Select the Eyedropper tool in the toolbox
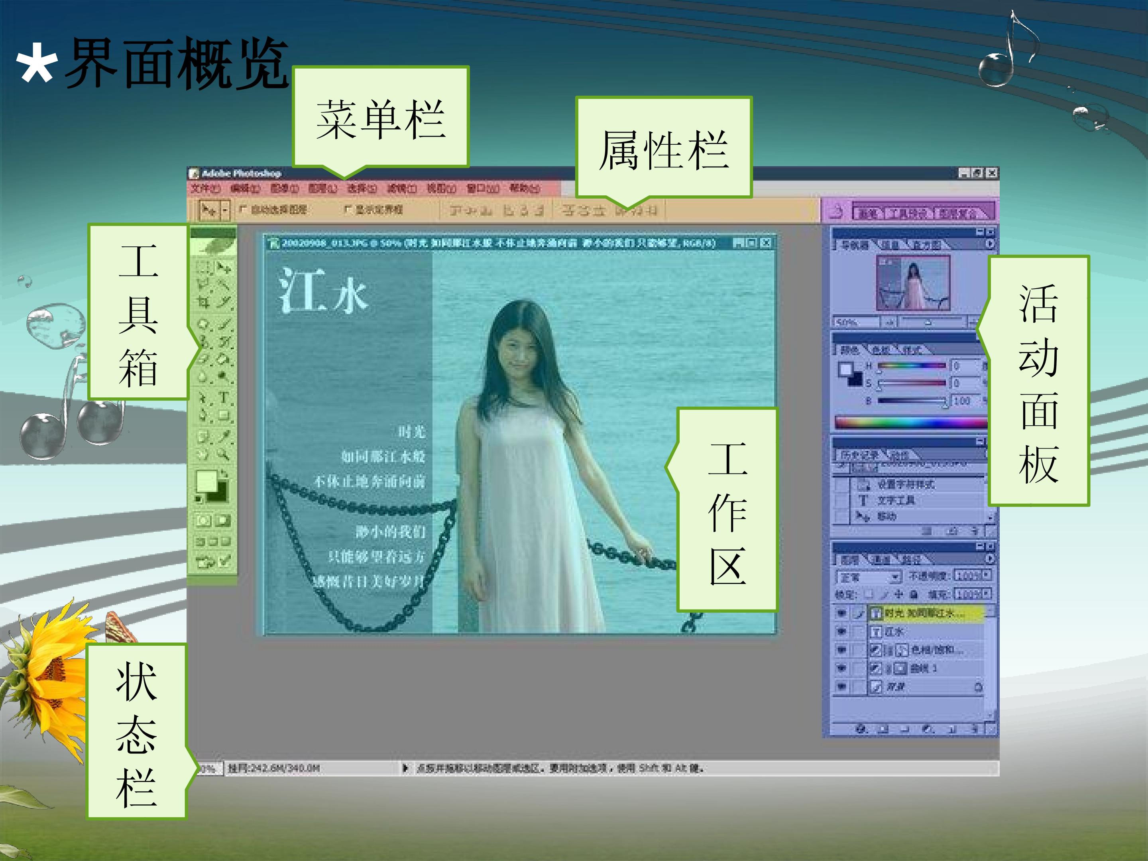 pos(224,436)
